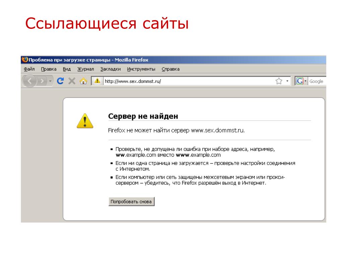Open the Инструменты menu
The height and width of the screenshot is (257, 343).
[x=141, y=69]
